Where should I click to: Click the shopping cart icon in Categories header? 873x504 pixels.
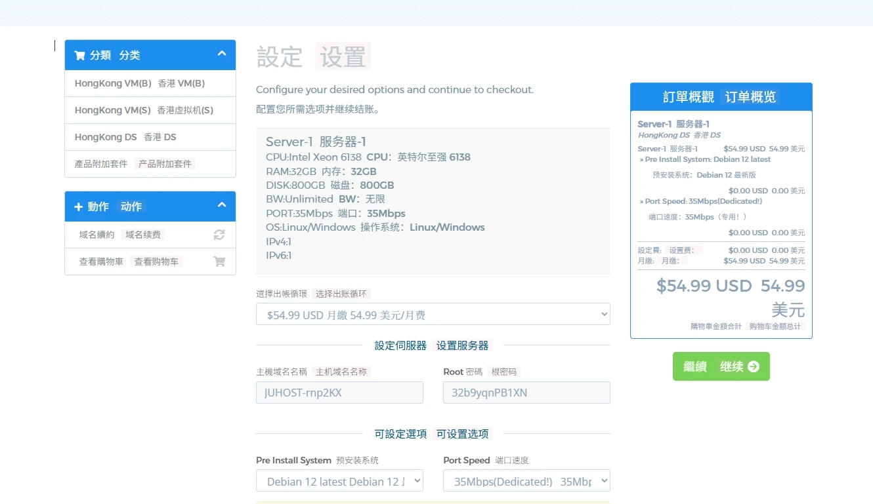(79, 56)
